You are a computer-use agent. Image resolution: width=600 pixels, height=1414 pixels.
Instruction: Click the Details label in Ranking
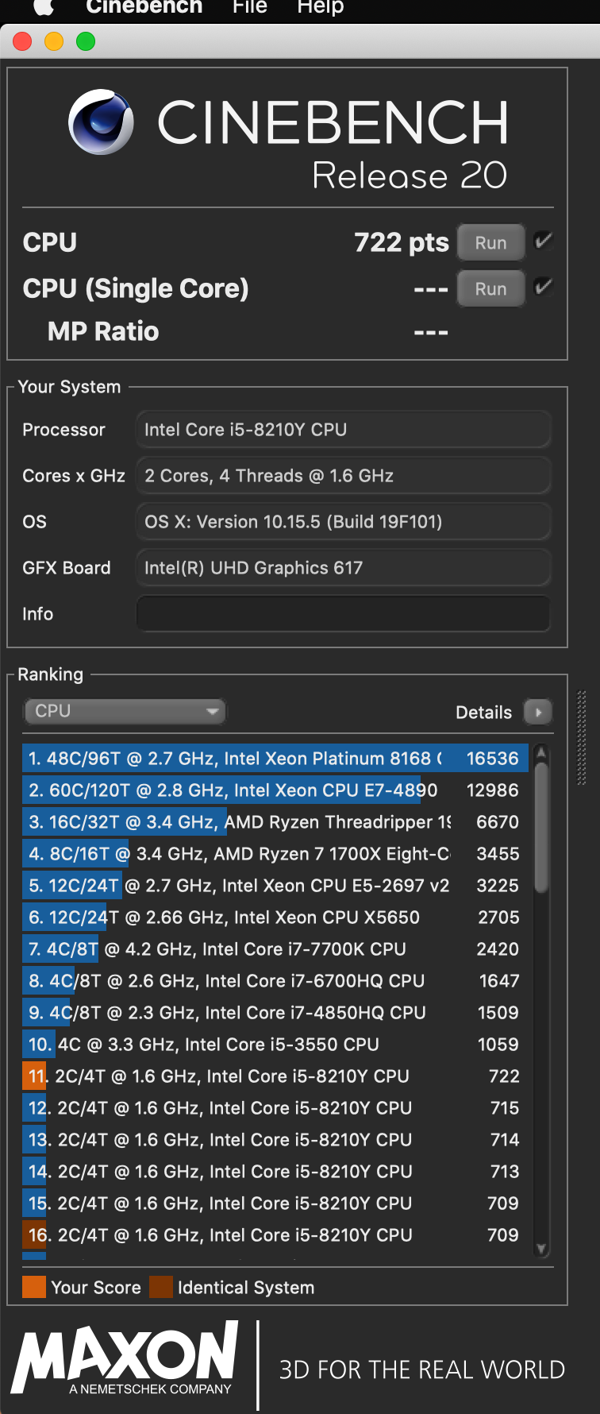tap(483, 713)
